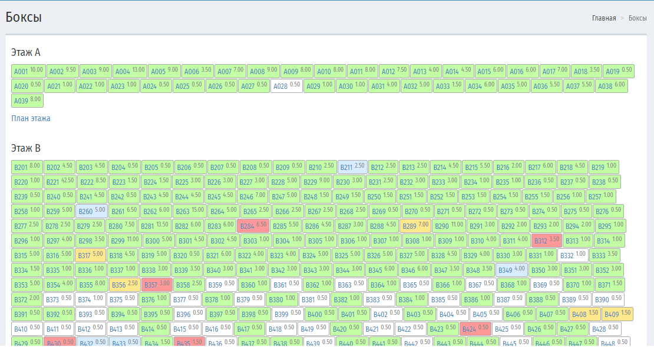Select box B201
Viewport: 654px width, 347px height.
point(27,167)
